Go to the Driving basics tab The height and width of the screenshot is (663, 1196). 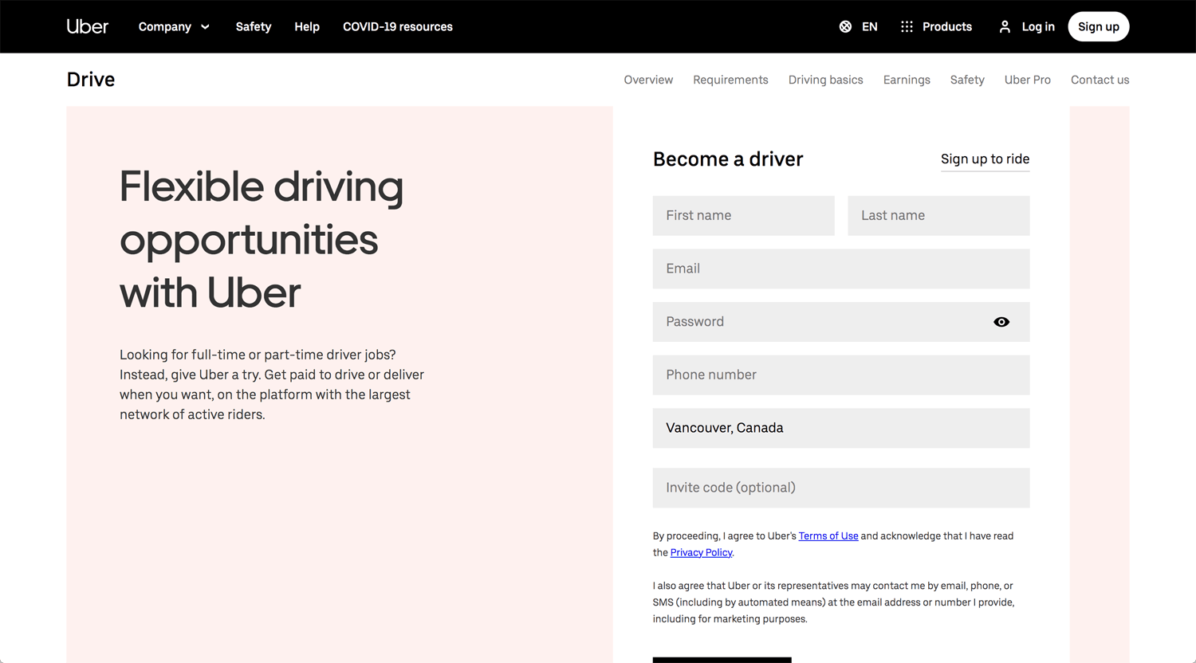(x=826, y=80)
